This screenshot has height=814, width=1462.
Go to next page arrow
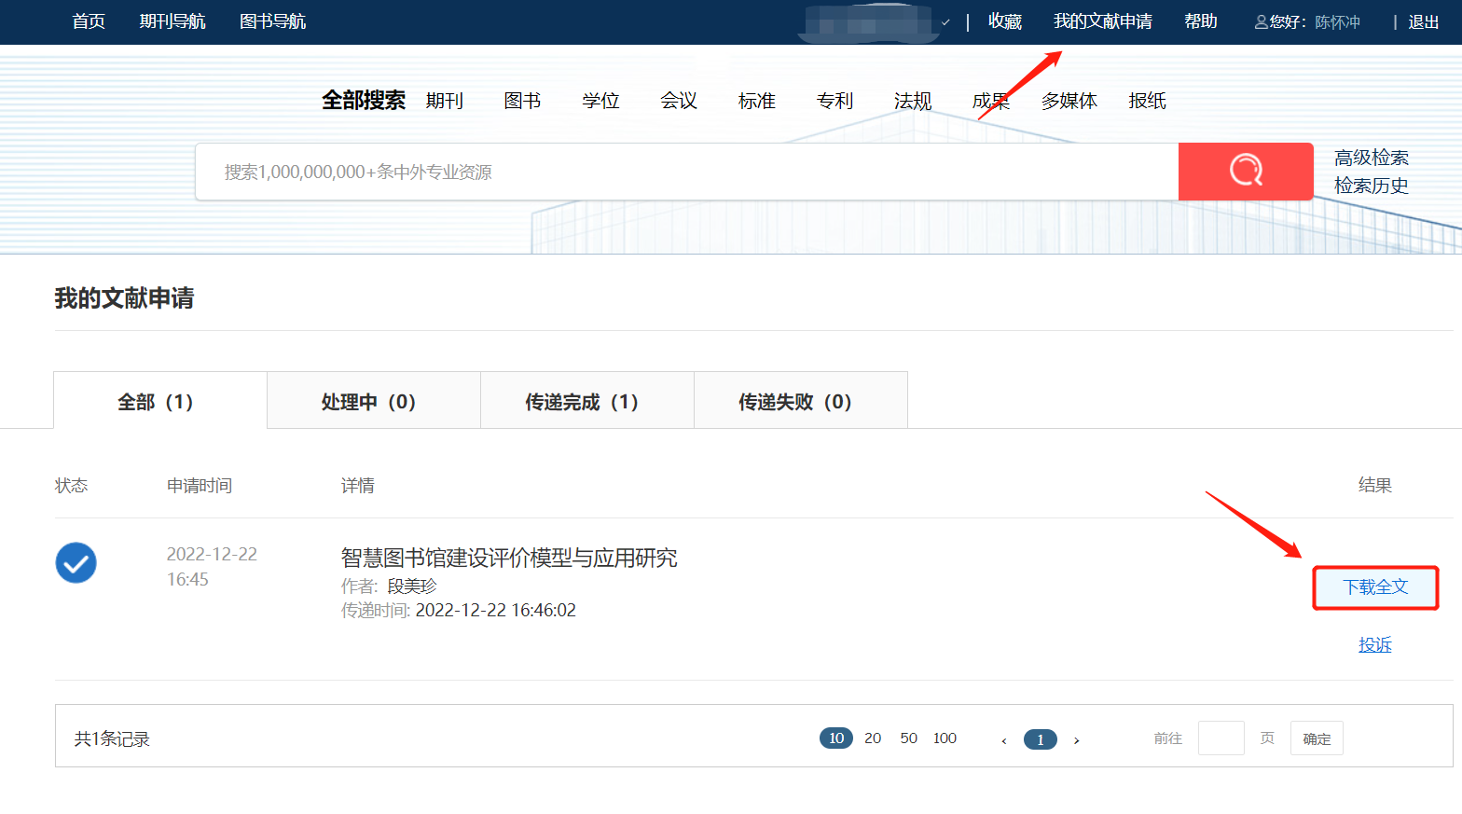click(x=1076, y=740)
